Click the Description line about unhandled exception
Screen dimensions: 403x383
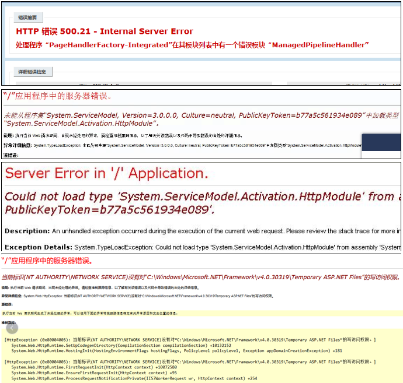199,231
